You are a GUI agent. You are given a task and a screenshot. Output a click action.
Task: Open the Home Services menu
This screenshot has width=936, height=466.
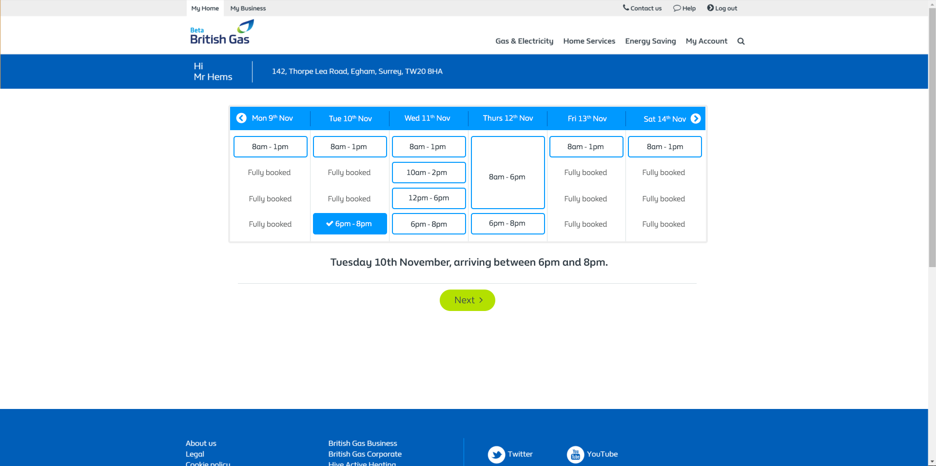click(x=589, y=41)
